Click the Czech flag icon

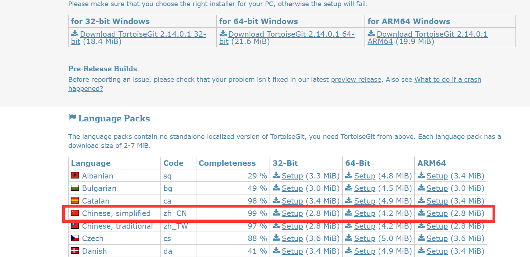(75, 238)
